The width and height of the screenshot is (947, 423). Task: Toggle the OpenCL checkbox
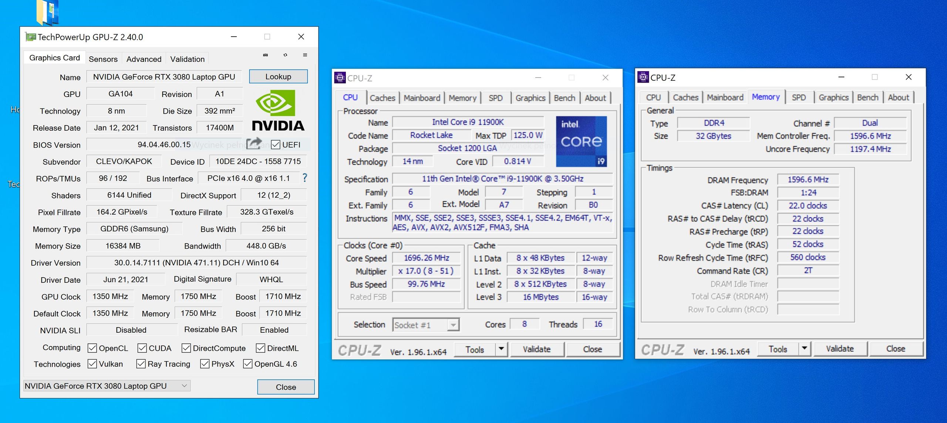[92, 348]
